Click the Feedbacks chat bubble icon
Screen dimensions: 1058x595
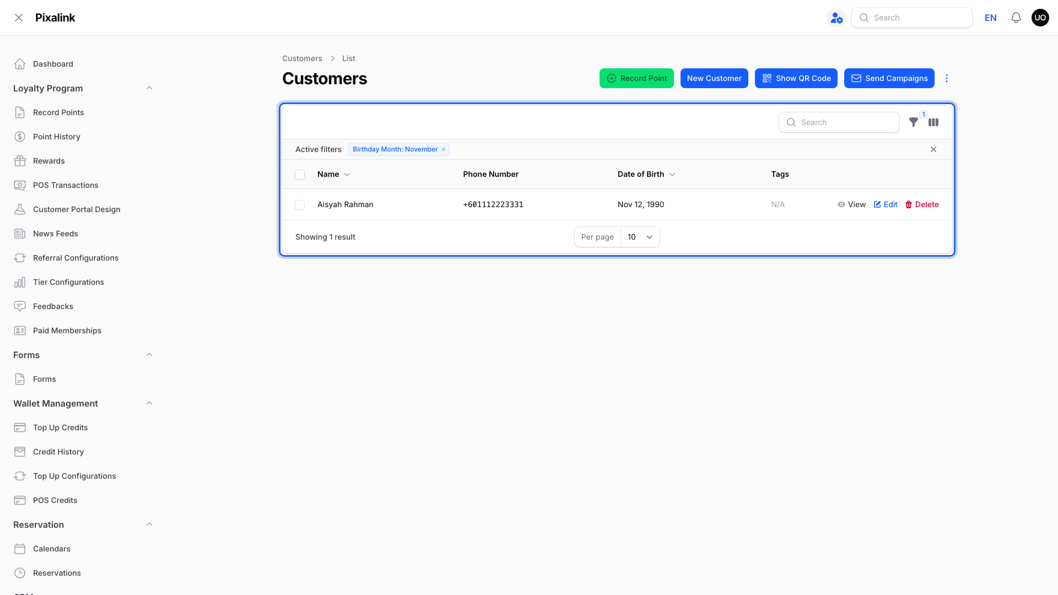pos(20,306)
